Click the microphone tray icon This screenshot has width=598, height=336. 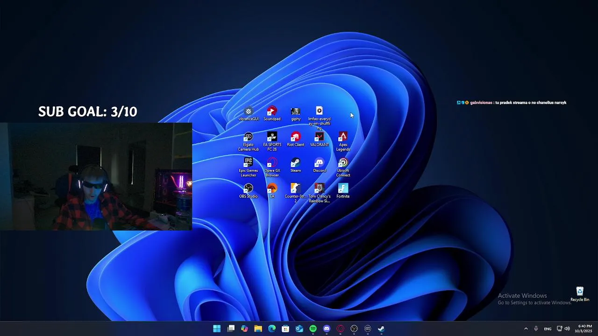click(x=536, y=329)
